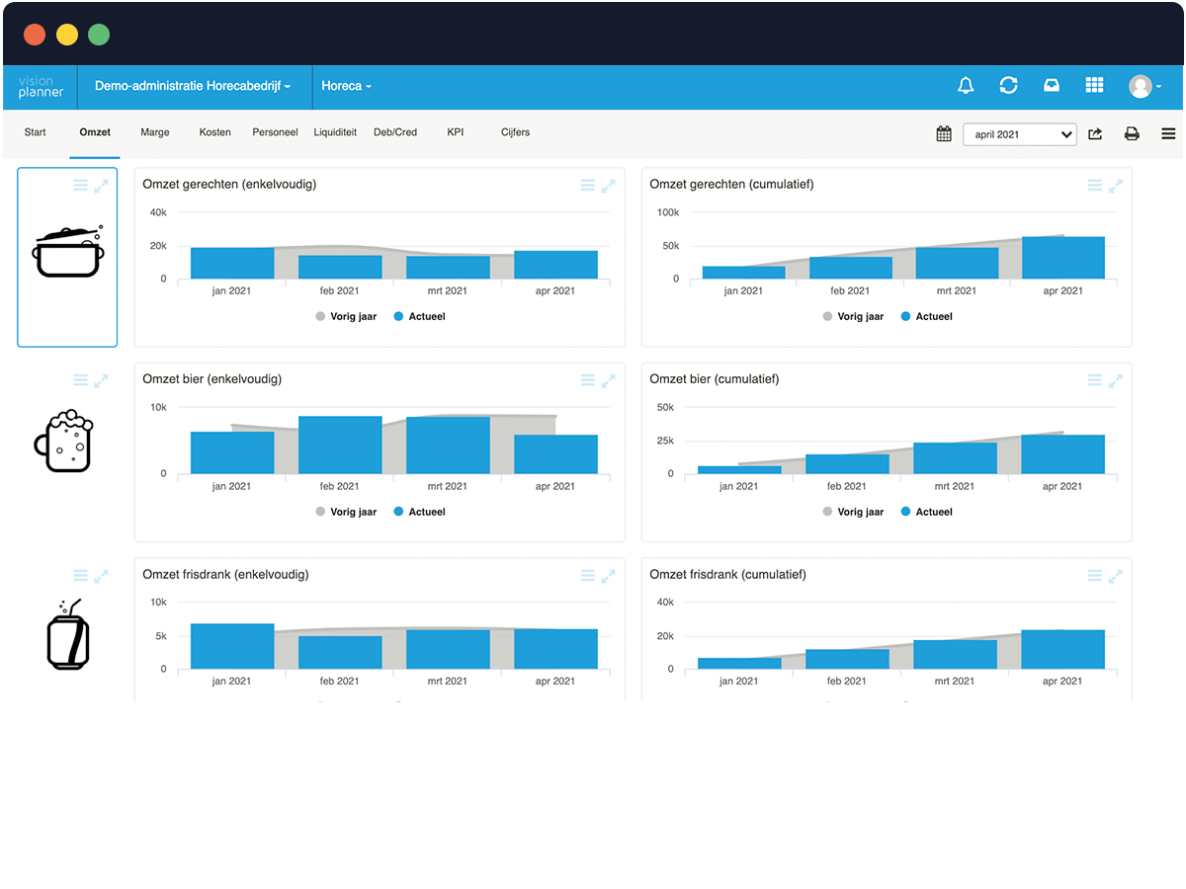
Task: Open the apps grid icon
Action: 1094,86
